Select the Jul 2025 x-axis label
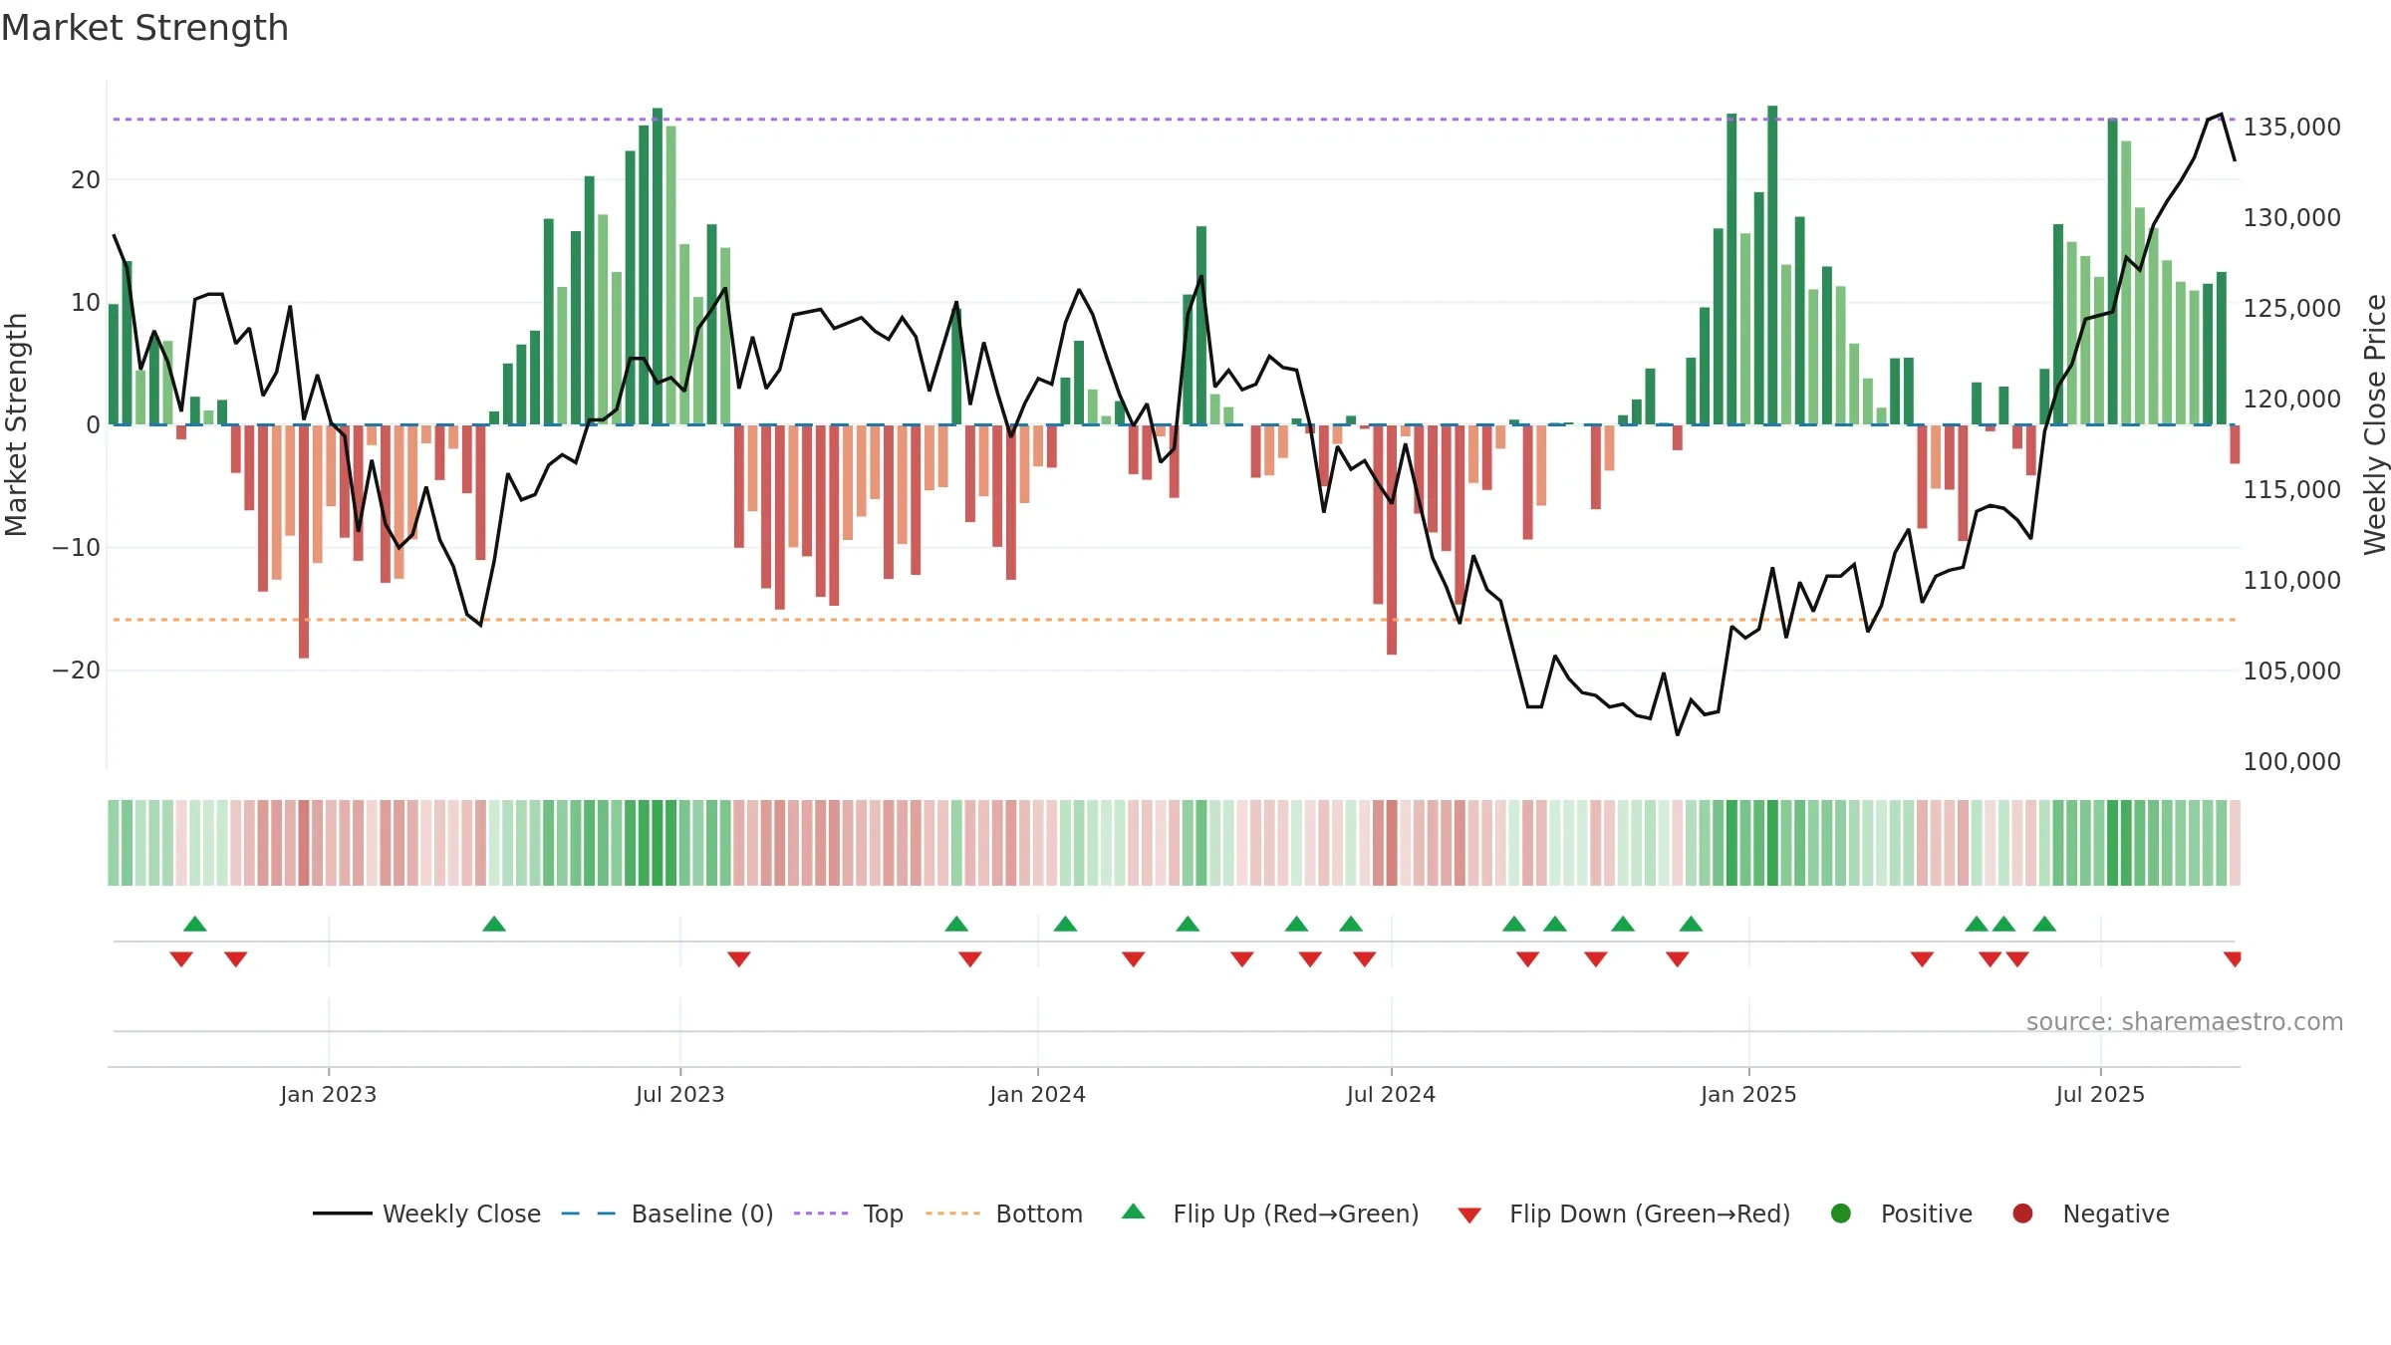This screenshot has height=1345, width=2391. click(2101, 1095)
